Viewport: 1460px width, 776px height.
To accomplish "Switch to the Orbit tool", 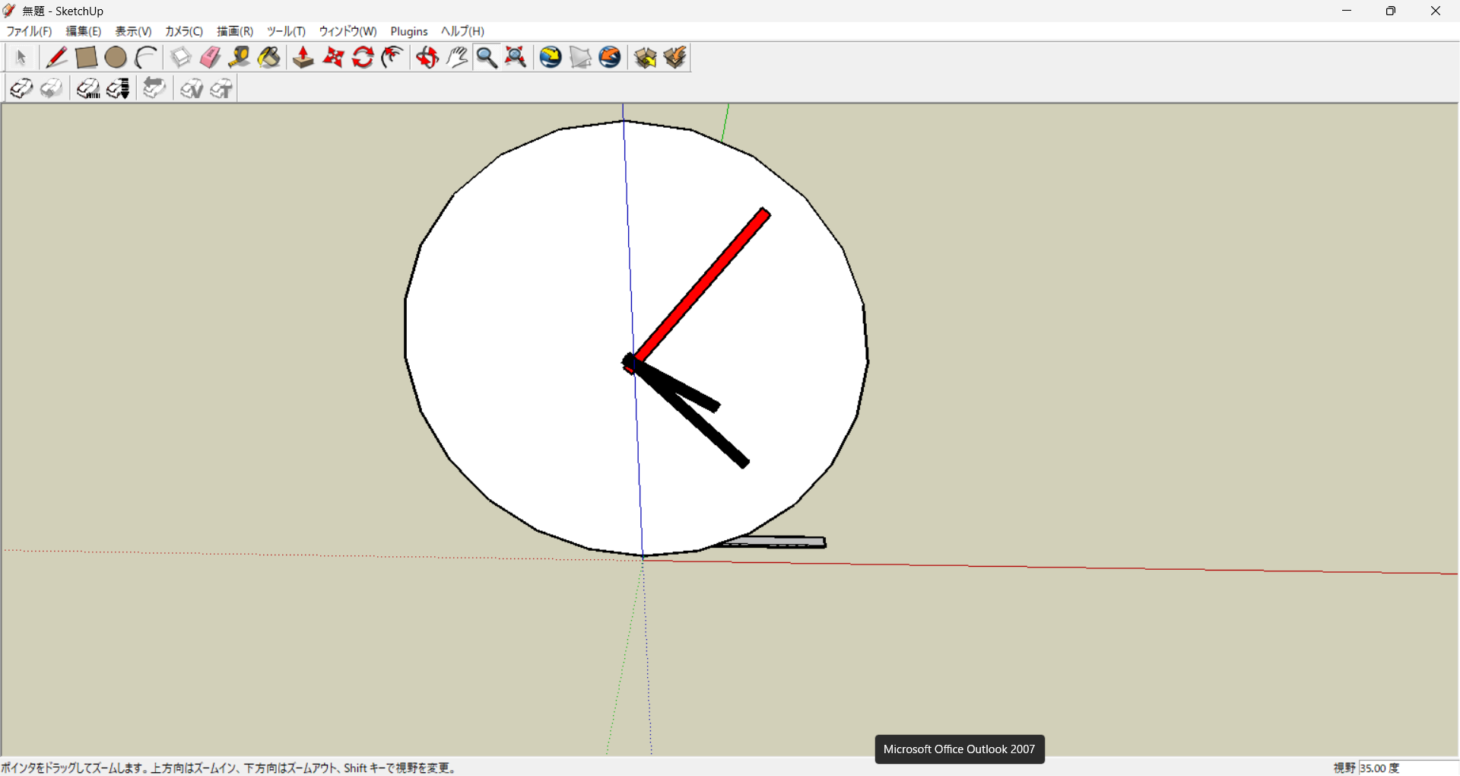I will pyautogui.click(x=427, y=58).
